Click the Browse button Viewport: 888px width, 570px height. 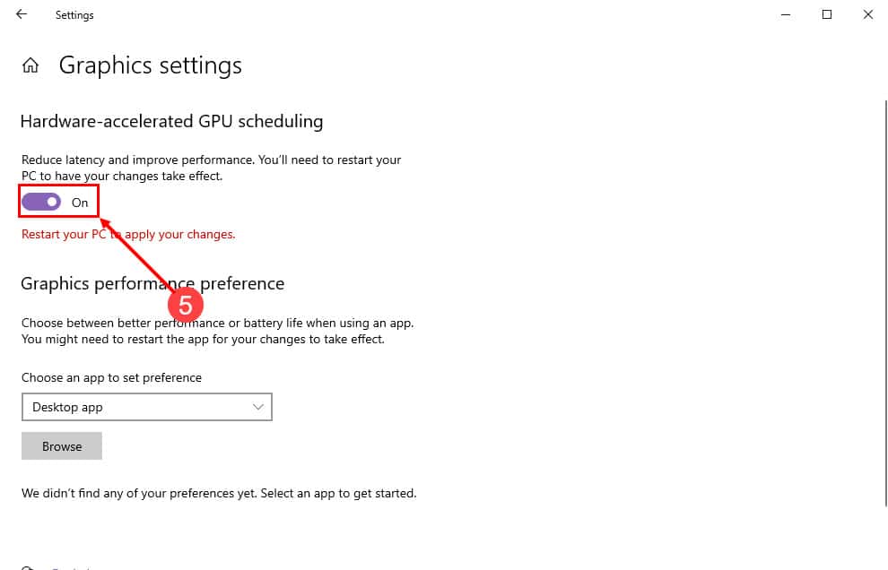tap(61, 445)
